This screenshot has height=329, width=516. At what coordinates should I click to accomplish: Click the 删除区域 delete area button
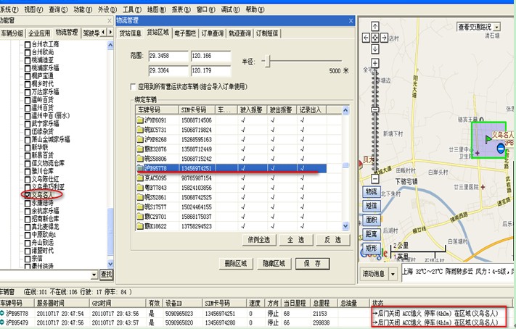tap(236, 263)
